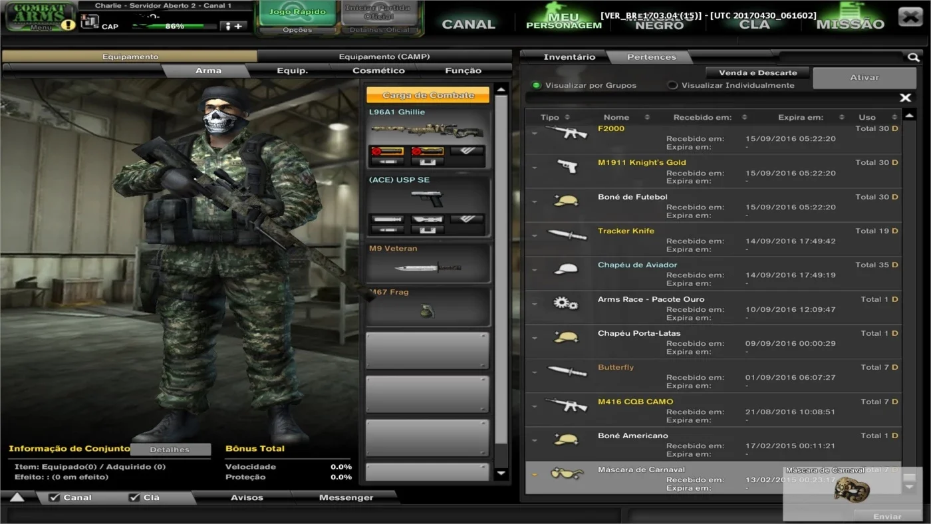Click the Opções button under Jogo Rápido
The image size is (931, 524).
(297, 30)
